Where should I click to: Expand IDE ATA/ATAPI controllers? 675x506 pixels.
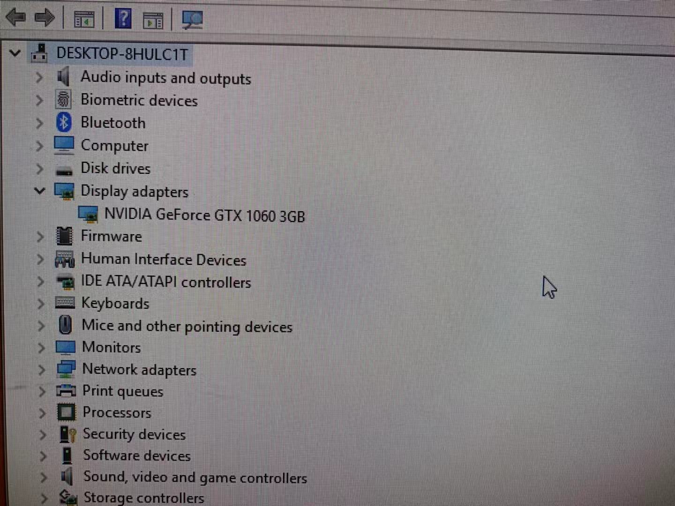pos(41,282)
